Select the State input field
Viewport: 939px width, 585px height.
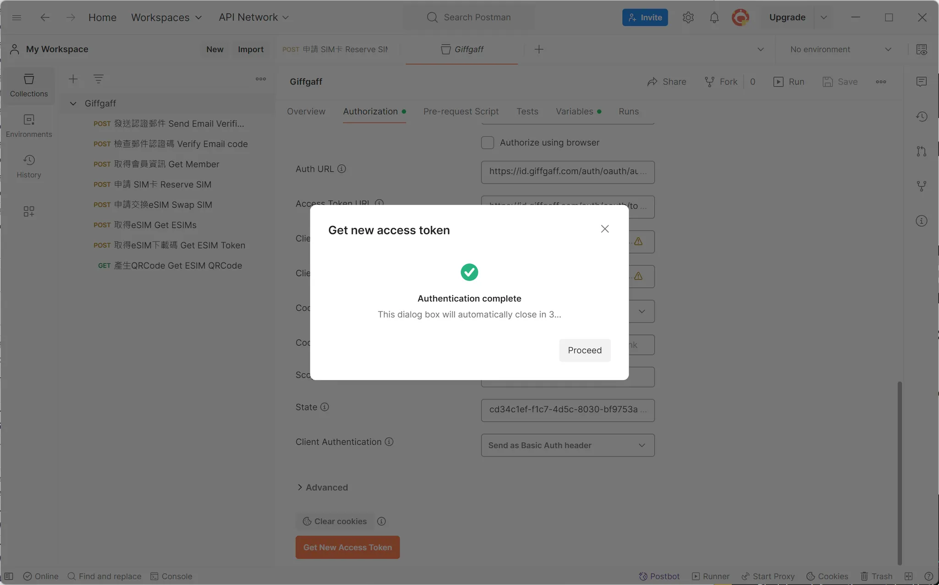[567, 410]
